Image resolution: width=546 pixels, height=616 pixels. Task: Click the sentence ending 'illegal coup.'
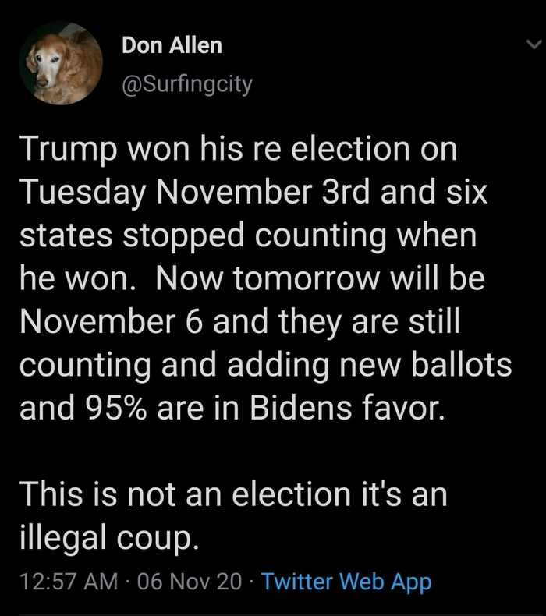point(104,539)
